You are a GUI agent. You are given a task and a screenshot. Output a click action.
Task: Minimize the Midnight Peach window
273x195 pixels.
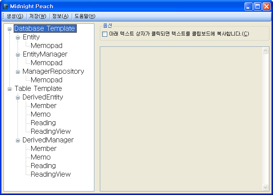[248, 7]
